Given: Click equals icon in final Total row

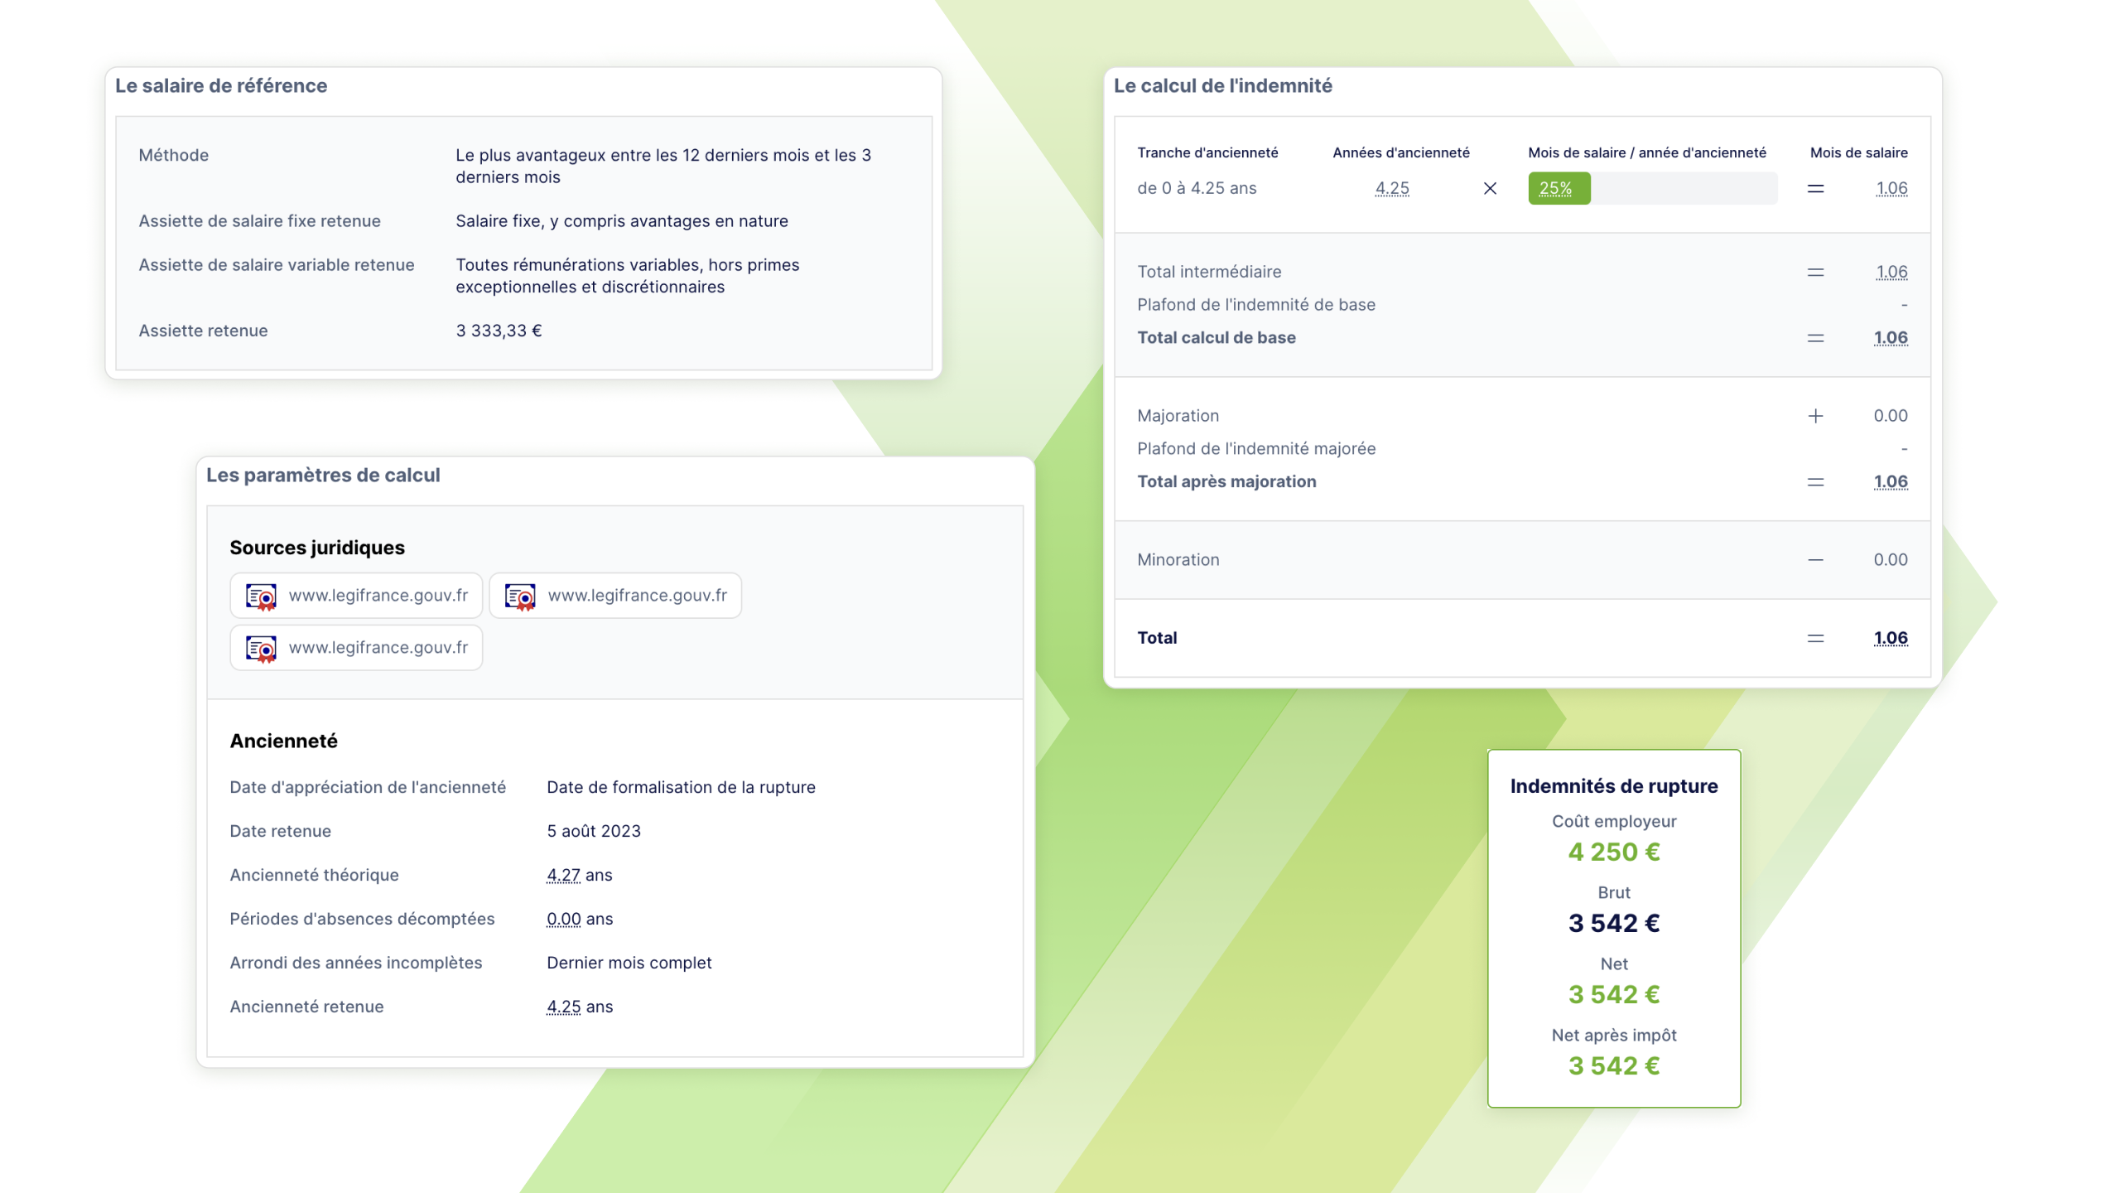Looking at the screenshot, I should [1815, 639].
